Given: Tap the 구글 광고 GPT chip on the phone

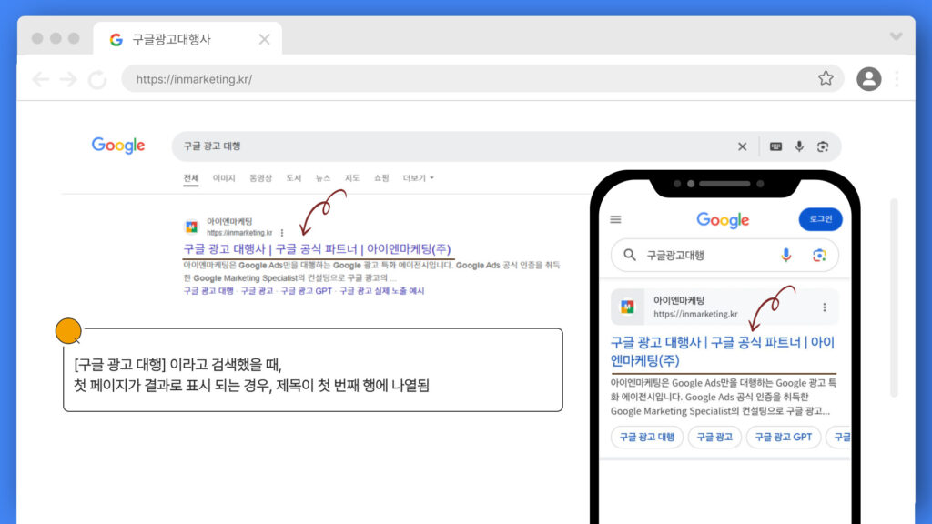Looking at the screenshot, I should 783,438.
